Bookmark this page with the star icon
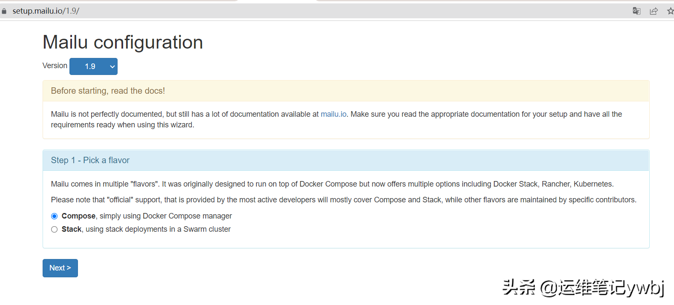This screenshot has height=305, width=674. coord(670,11)
